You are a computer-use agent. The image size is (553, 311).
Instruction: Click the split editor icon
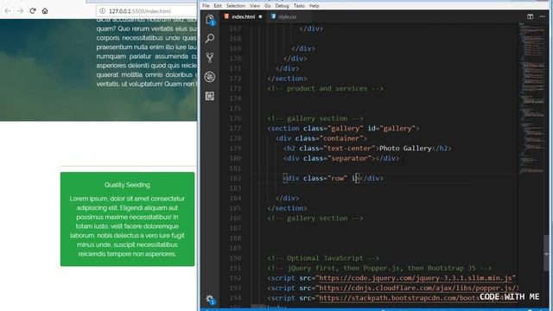(x=530, y=16)
